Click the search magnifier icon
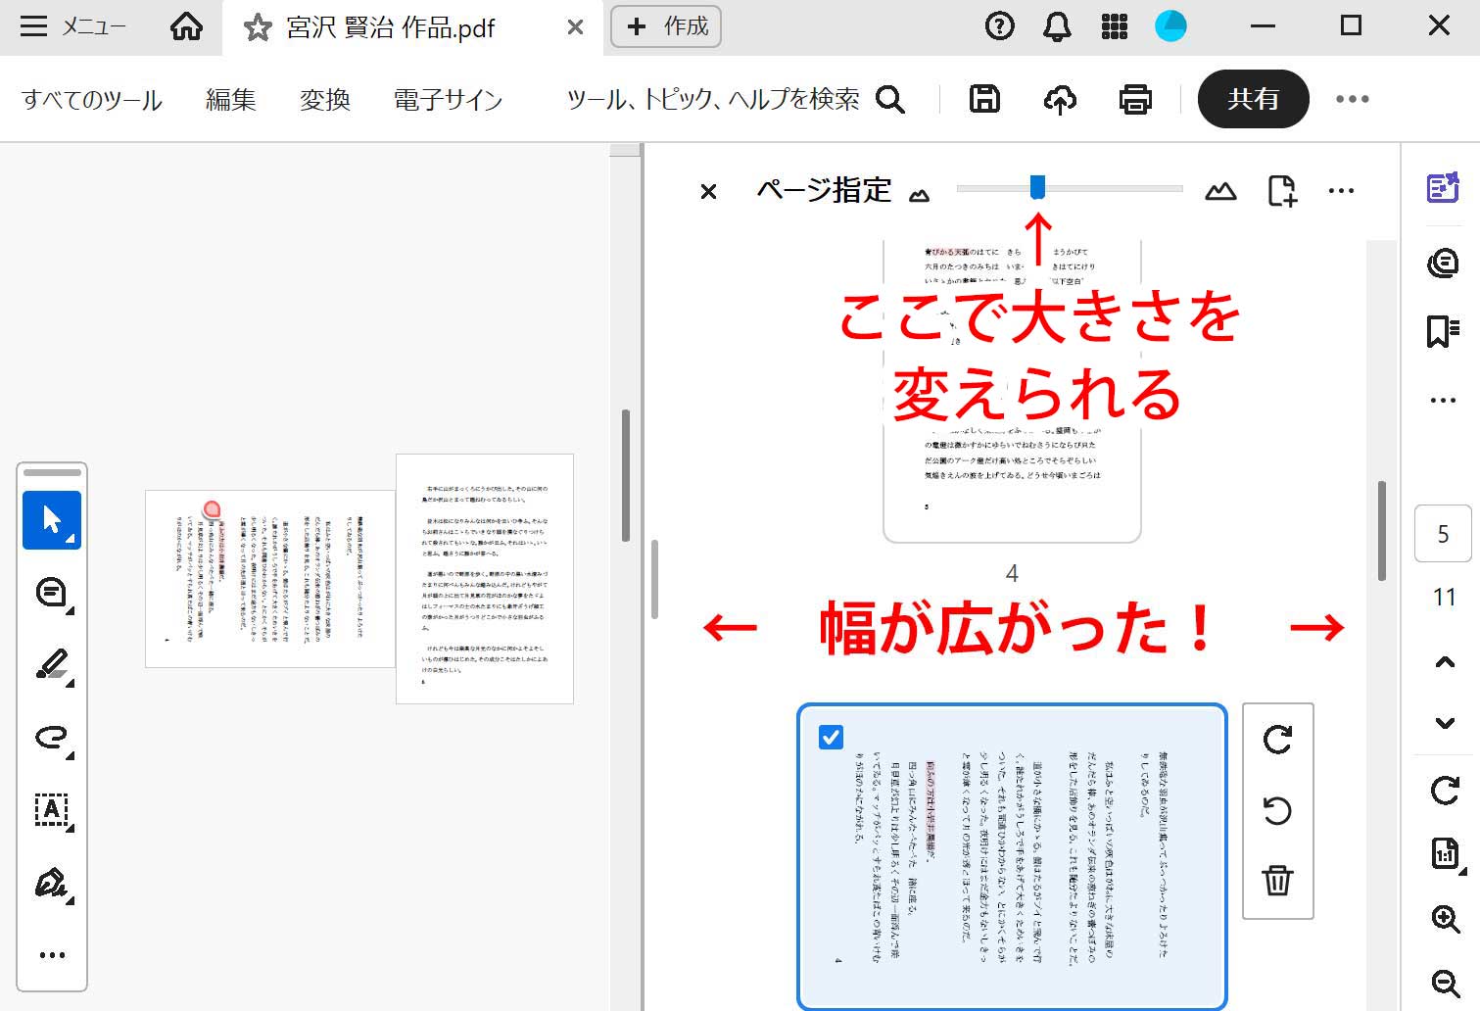This screenshot has height=1011, width=1480. click(890, 99)
